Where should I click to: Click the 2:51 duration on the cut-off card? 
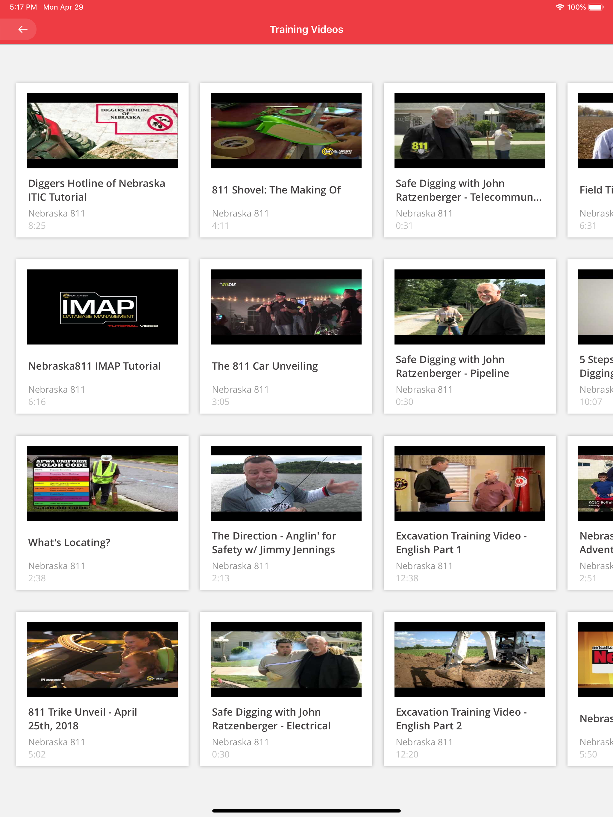[588, 578]
